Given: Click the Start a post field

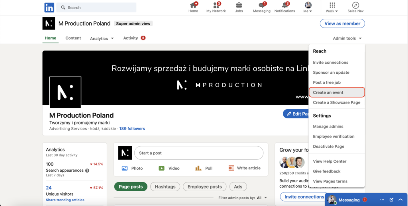Looking at the screenshot, I should (198, 153).
